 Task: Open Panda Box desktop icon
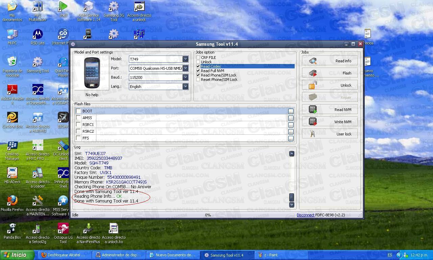pyautogui.click(x=12, y=231)
